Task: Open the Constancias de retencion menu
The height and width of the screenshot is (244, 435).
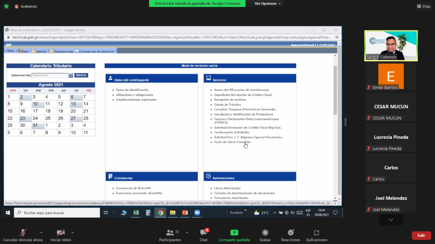Action: 94,51
